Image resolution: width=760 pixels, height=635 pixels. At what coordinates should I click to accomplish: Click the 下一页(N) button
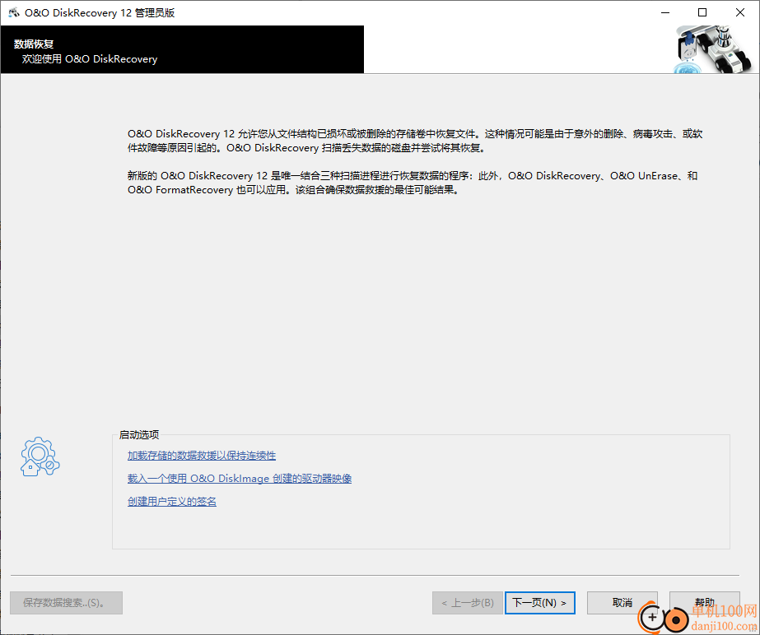click(540, 603)
